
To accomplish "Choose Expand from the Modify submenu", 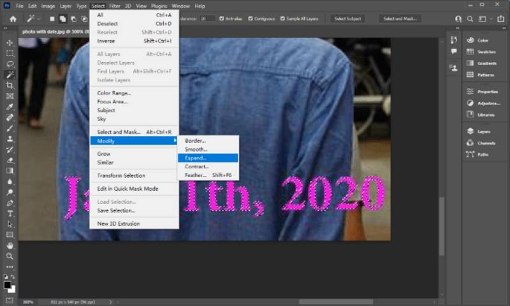I will click(208, 158).
